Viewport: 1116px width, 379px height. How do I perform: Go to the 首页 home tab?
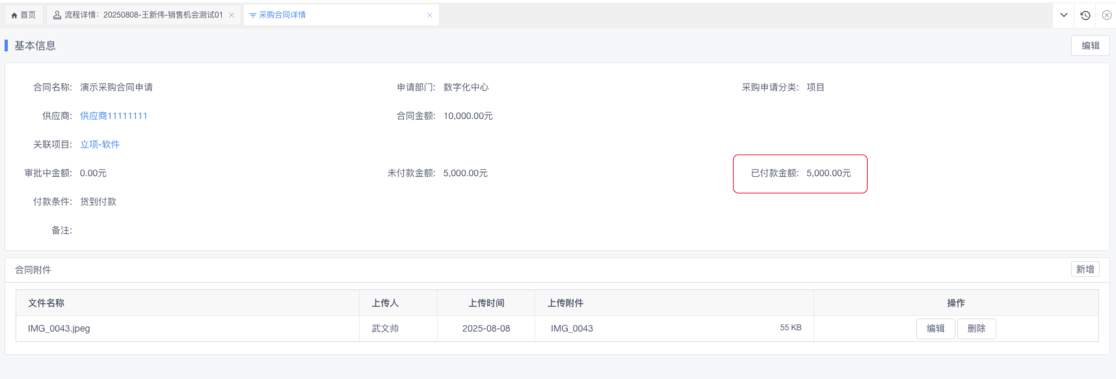pyautogui.click(x=23, y=15)
